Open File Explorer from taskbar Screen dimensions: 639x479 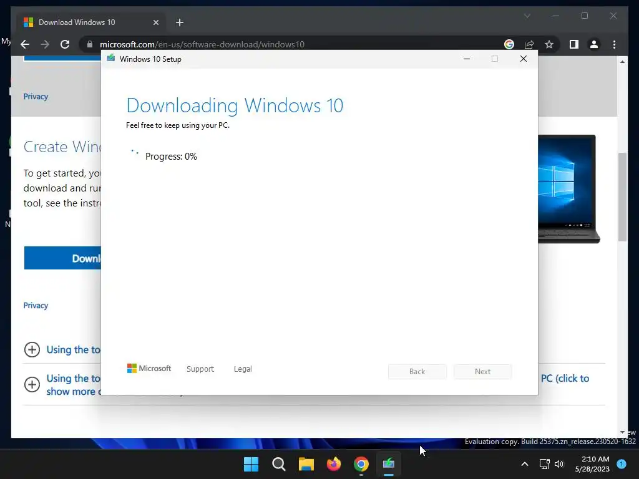click(306, 464)
